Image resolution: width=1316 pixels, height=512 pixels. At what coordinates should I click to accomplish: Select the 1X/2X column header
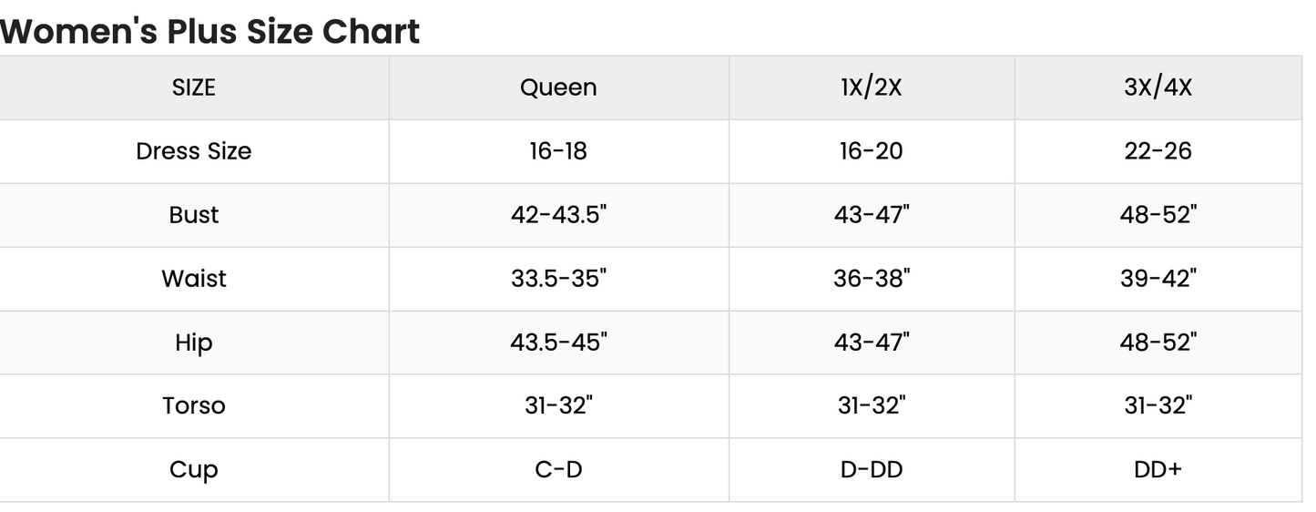click(x=872, y=87)
